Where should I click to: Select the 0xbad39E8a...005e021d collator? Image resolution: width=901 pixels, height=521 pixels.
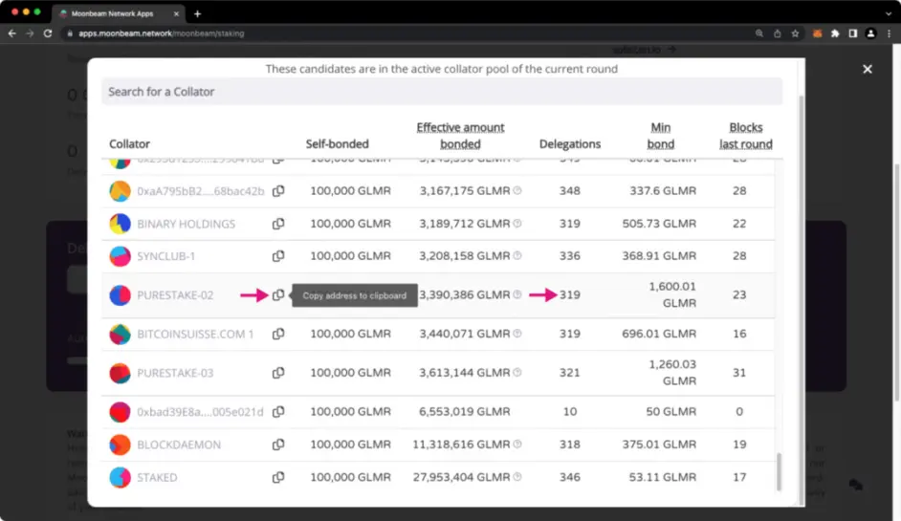(x=200, y=412)
